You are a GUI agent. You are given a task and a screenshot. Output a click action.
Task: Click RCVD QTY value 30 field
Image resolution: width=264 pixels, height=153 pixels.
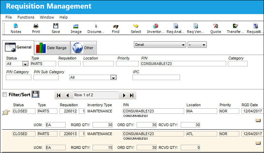pyautogui.click(x=190, y=125)
